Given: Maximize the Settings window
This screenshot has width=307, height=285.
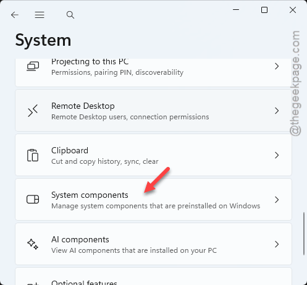Looking at the screenshot, I should pyautogui.click(x=264, y=10).
